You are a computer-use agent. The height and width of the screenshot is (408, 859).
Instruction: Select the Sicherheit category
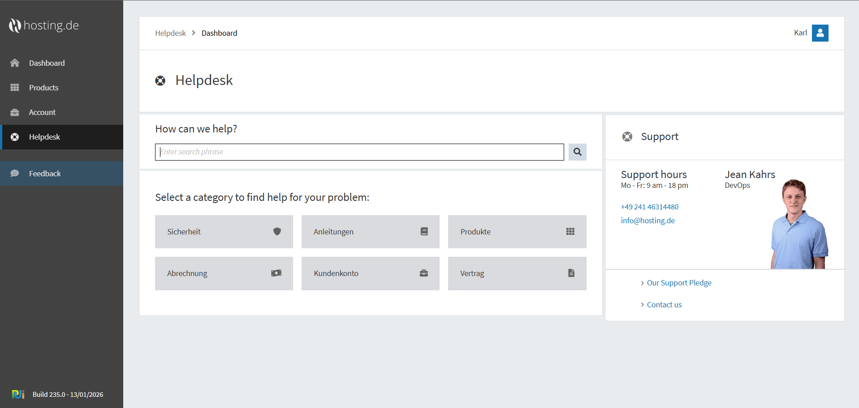[x=224, y=232]
